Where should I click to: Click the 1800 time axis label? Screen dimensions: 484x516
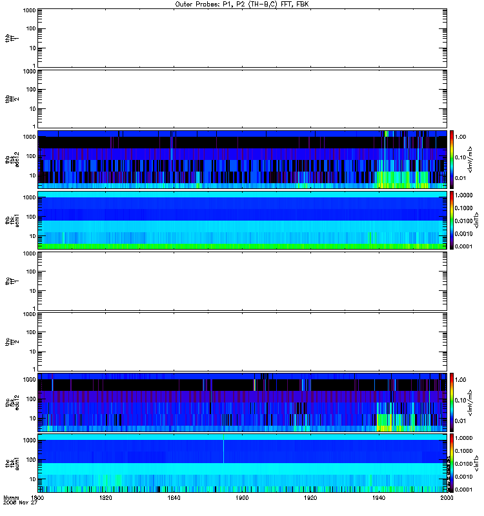pos(37,497)
